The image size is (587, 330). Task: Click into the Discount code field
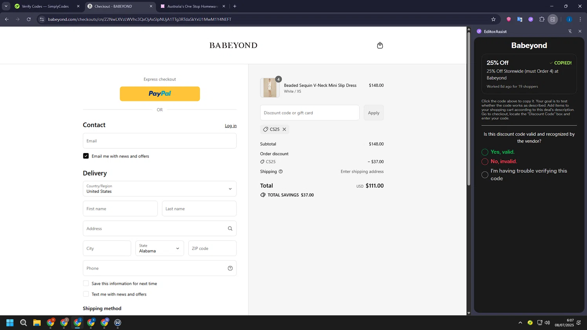point(310,113)
